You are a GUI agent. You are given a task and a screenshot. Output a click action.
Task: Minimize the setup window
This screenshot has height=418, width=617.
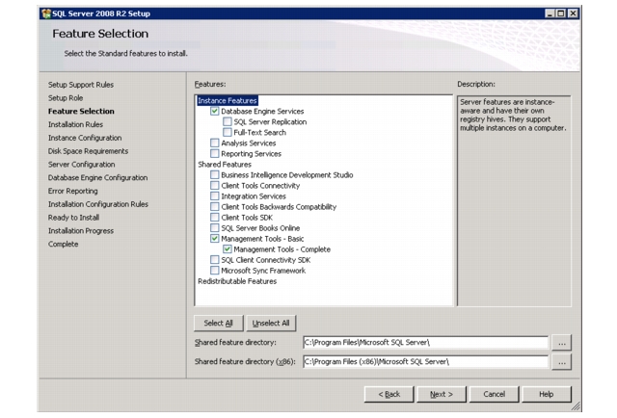[x=550, y=13]
